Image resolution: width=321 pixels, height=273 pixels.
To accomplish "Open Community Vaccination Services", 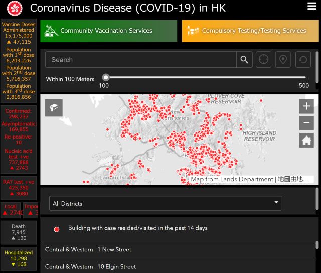I will tap(108, 31).
